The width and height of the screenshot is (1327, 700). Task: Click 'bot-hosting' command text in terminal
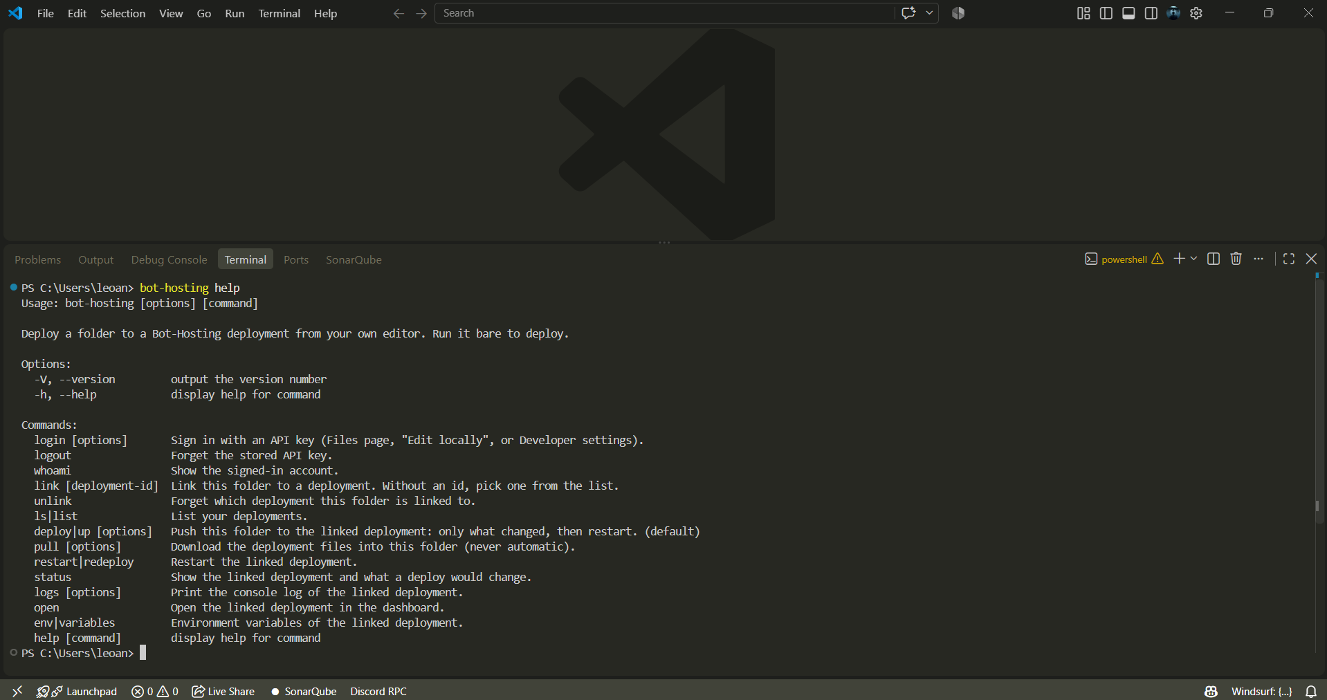(174, 288)
